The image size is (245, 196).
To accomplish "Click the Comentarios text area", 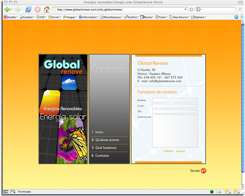I will click(x=175, y=131).
